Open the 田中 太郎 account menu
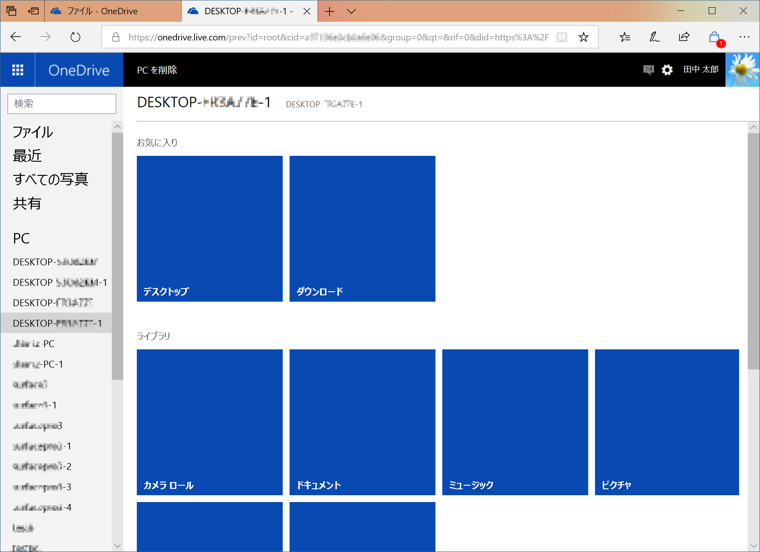760x552 pixels. (701, 70)
